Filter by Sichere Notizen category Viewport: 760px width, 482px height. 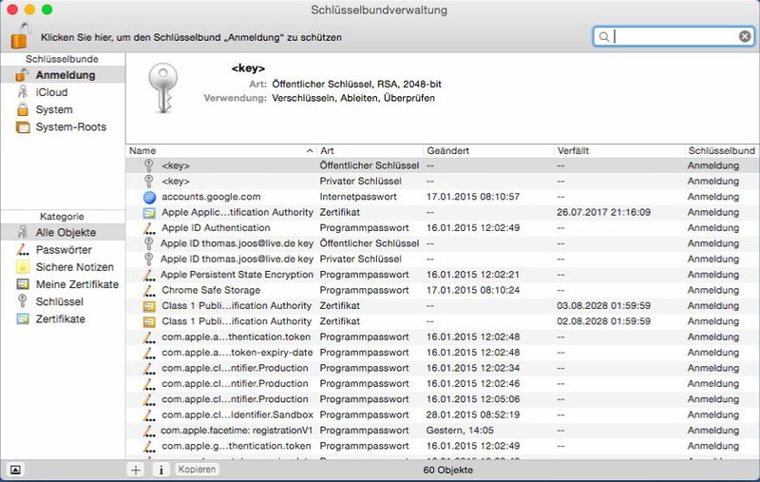tap(63, 267)
